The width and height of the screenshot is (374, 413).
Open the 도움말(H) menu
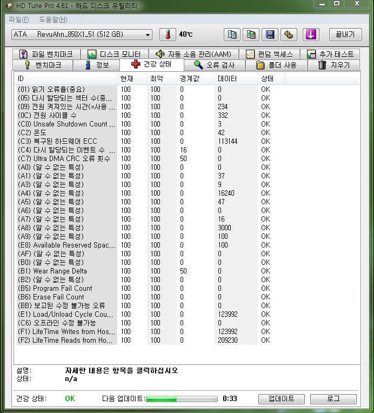(53, 19)
